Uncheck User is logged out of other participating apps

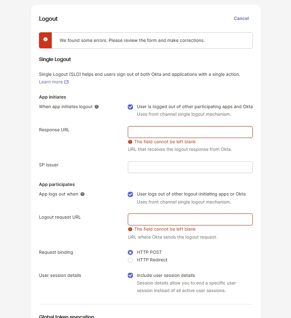pos(130,107)
